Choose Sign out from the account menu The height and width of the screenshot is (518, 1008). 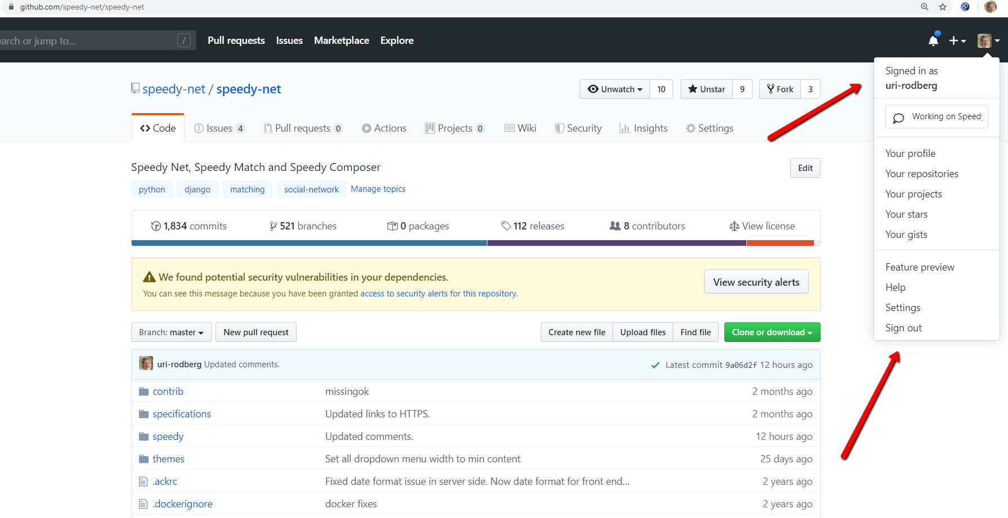coord(903,327)
